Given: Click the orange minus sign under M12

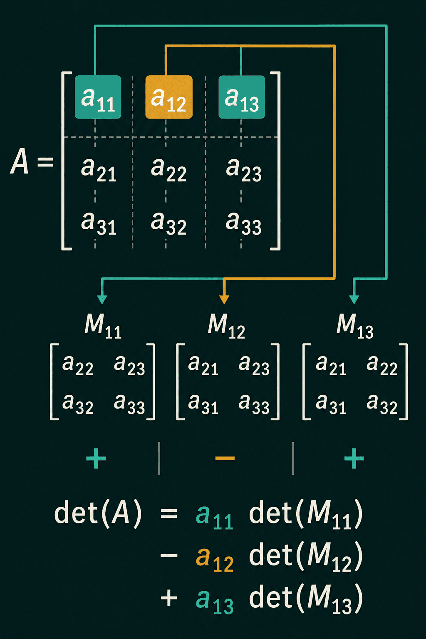Looking at the screenshot, I should (225, 458).
